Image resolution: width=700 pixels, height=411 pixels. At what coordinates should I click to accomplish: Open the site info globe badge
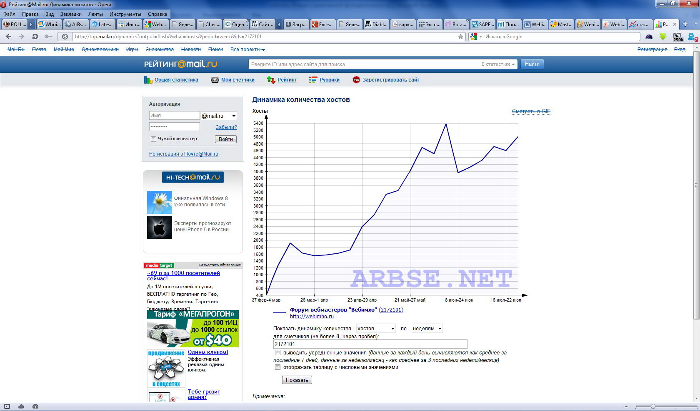[x=65, y=37]
